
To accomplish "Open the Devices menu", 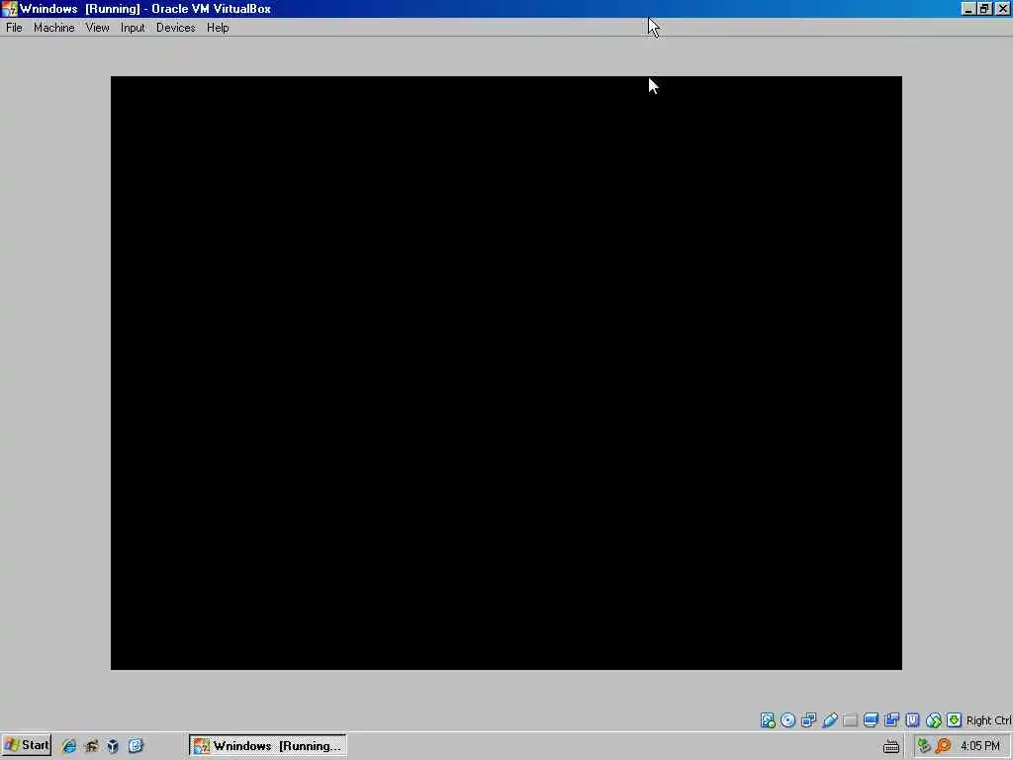I will pyautogui.click(x=175, y=28).
